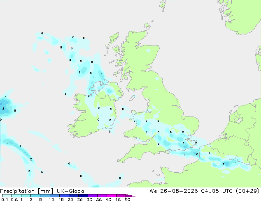Viewport: 261px width, 201px height.
Task: Click the '10' legend scale label
Action: coord(51,199)
